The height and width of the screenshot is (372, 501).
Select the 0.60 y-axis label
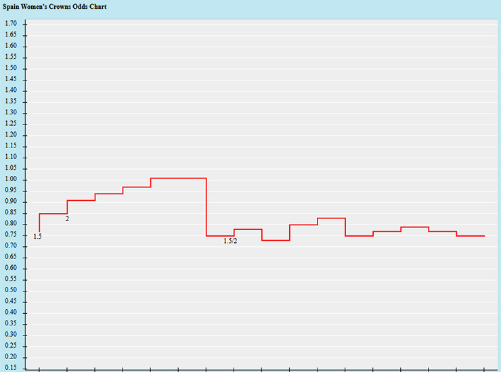click(x=11, y=268)
